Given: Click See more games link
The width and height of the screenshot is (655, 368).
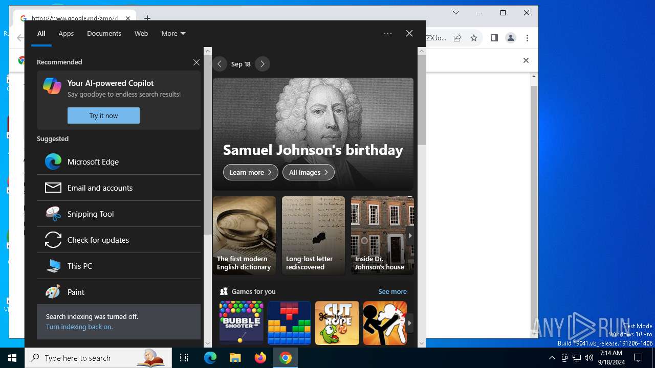Looking at the screenshot, I should click(x=392, y=291).
